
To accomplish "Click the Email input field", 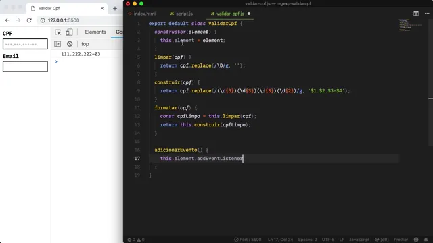I will 25,66.
